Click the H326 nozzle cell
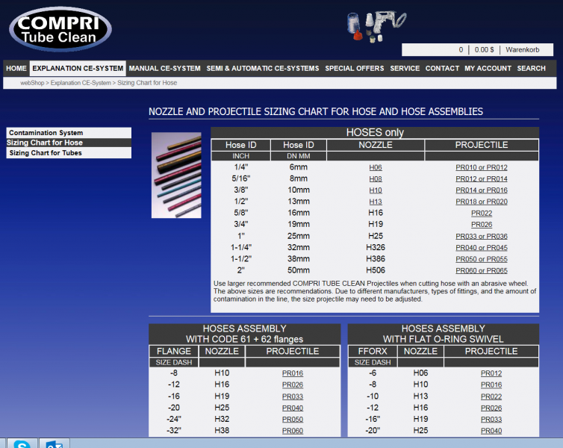This screenshot has height=448, width=563. [376, 247]
